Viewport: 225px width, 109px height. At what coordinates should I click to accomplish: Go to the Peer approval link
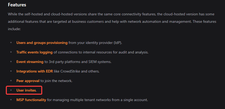[28, 81]
